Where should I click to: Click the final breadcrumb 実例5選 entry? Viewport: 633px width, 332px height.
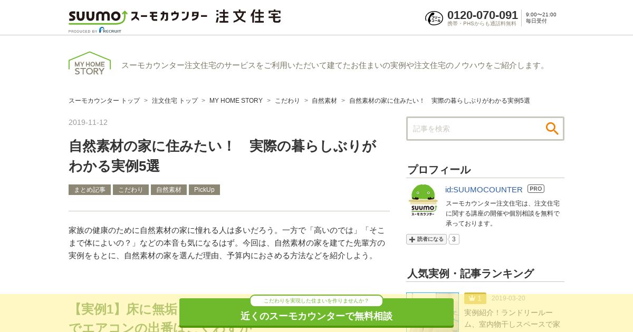coord(439,101)
